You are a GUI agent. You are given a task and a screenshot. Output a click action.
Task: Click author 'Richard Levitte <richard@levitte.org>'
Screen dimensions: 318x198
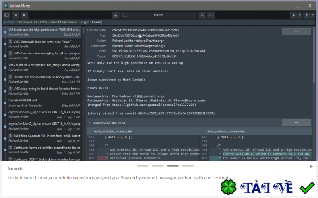click(x=138, y=41)
